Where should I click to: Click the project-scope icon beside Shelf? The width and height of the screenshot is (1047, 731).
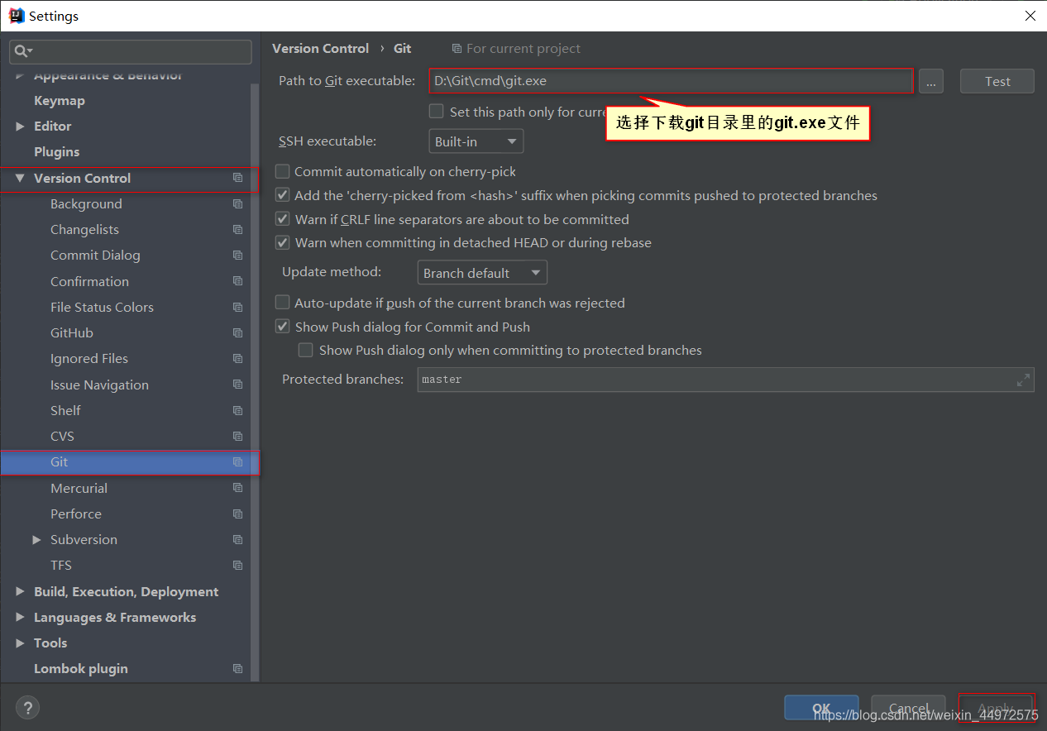pyautogui.click(x=238, y=410)
